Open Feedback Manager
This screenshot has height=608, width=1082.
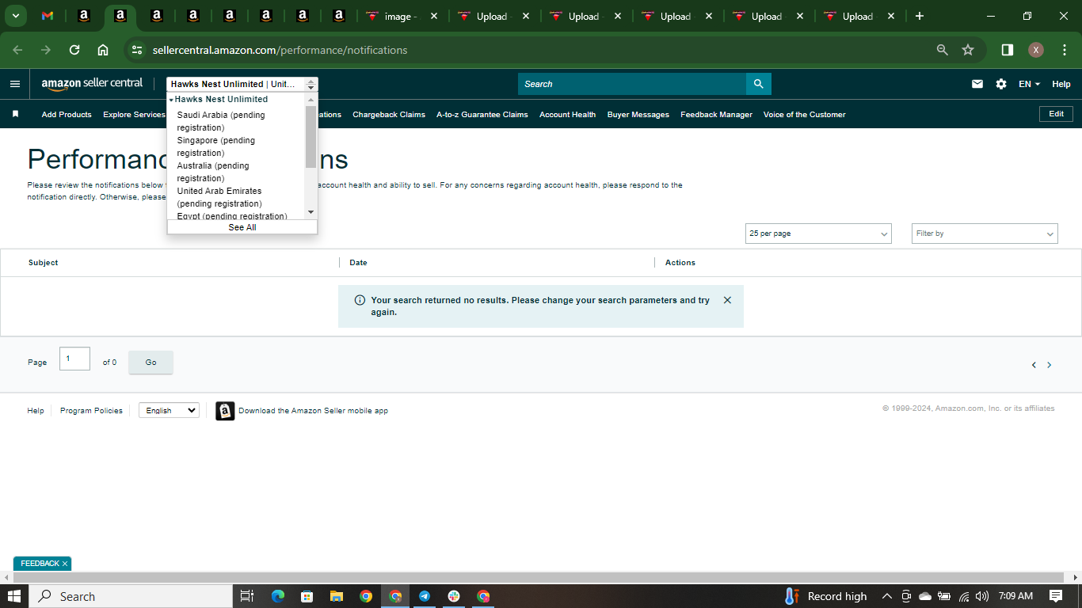[x=717, y=115]
